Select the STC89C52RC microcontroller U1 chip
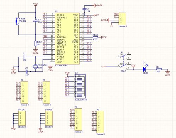 tap(67, 38)
